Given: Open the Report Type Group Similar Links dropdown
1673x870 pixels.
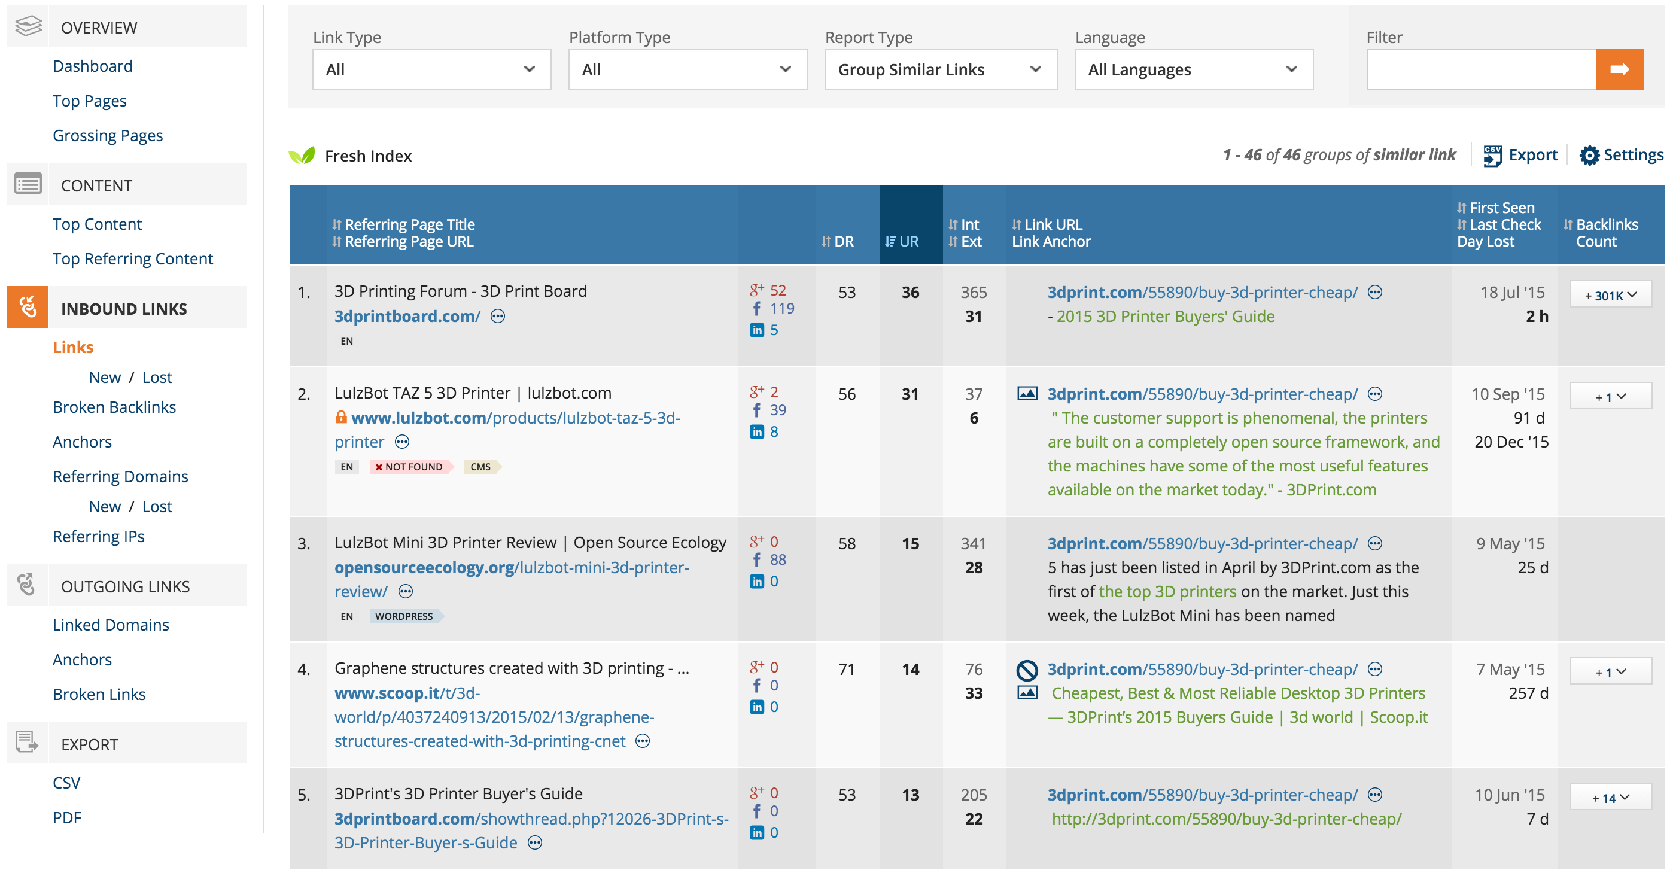Looking at the screenshot, I should pyautogui.click(x=941, y=69).
